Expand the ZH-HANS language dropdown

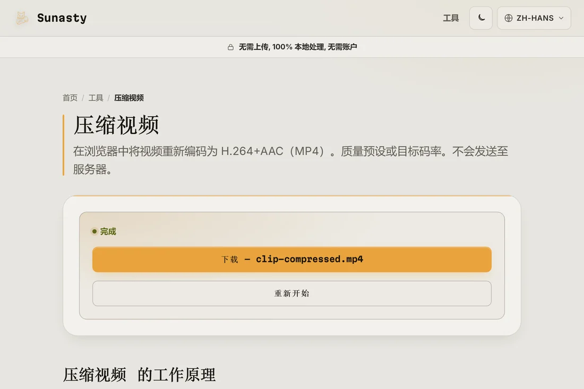pos(534,18)
